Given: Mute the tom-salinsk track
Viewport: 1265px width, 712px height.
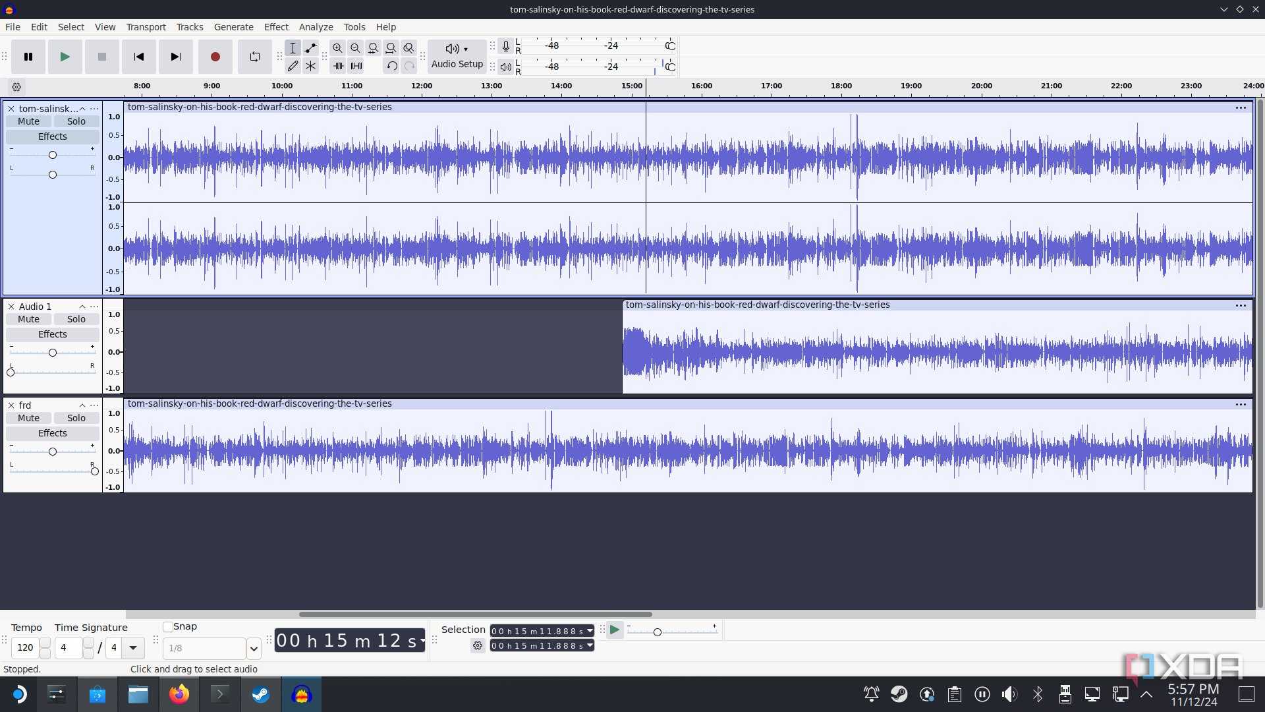Looking at the screenshot, I should point(28,121).
